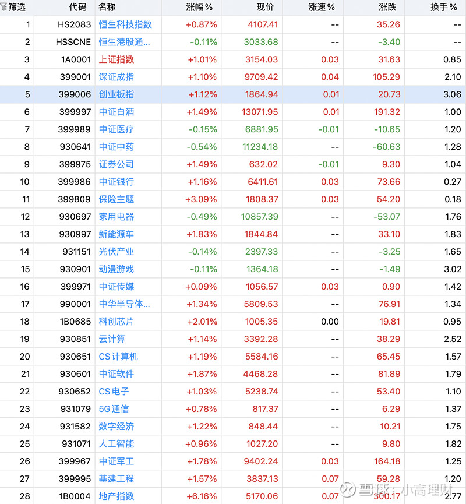Click 涨跌 value 191.32
The width and height of the screenshot is (466, 504).
coord(387,112)
